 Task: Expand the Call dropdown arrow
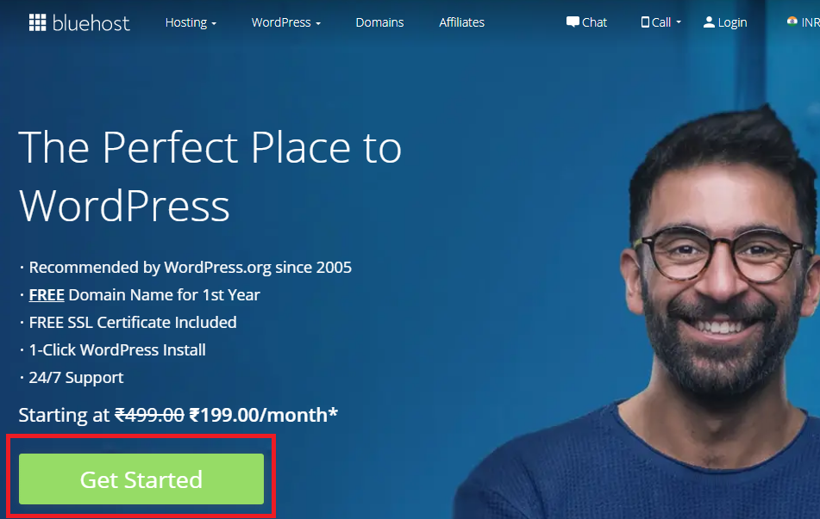click(x=679, y=22)
